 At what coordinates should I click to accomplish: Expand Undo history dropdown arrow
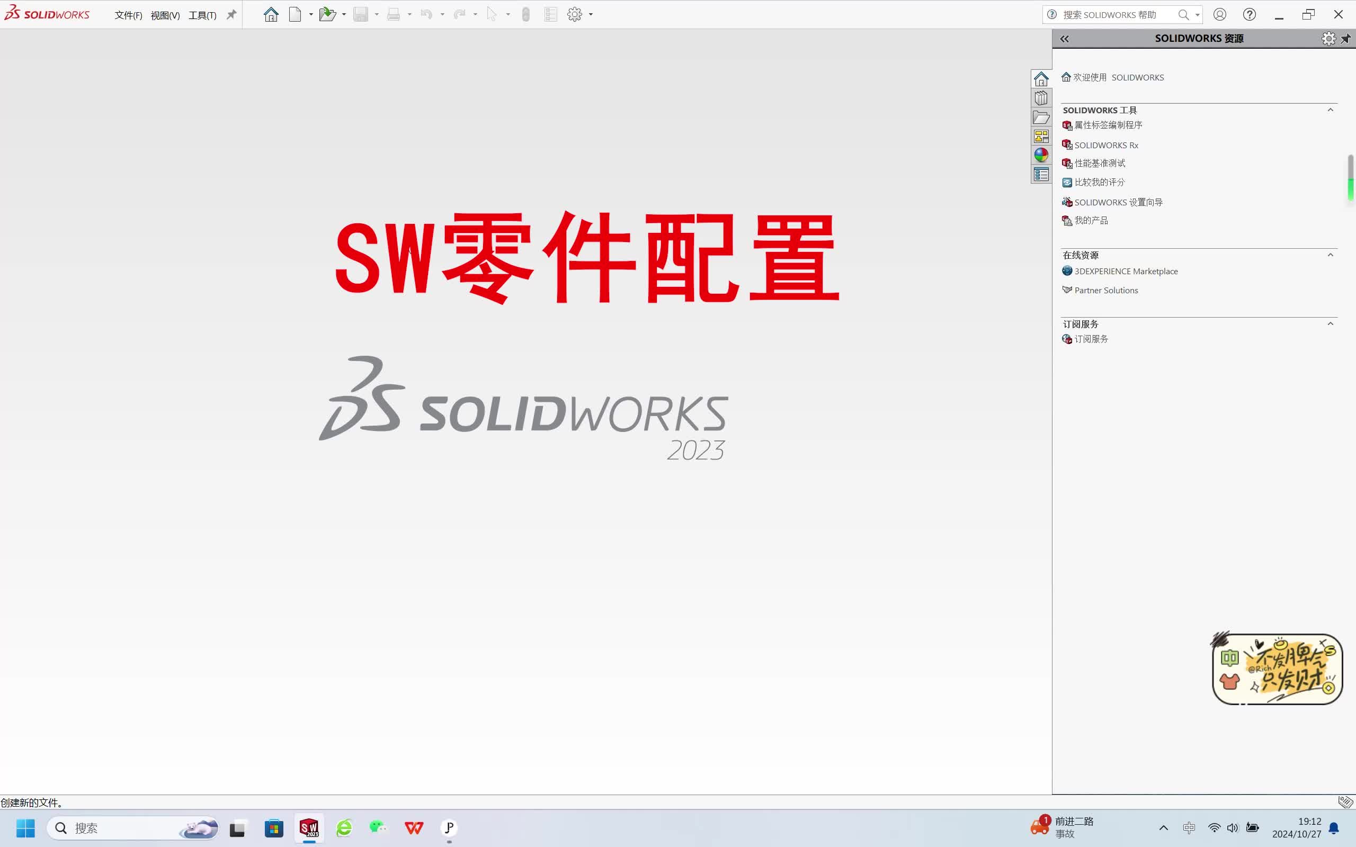click(443, 15)
